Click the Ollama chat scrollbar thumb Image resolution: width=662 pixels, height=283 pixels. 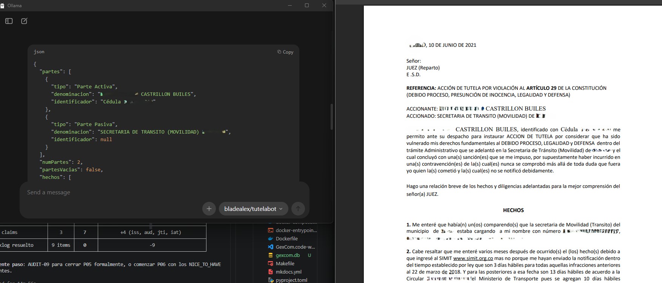coord(331,117)
